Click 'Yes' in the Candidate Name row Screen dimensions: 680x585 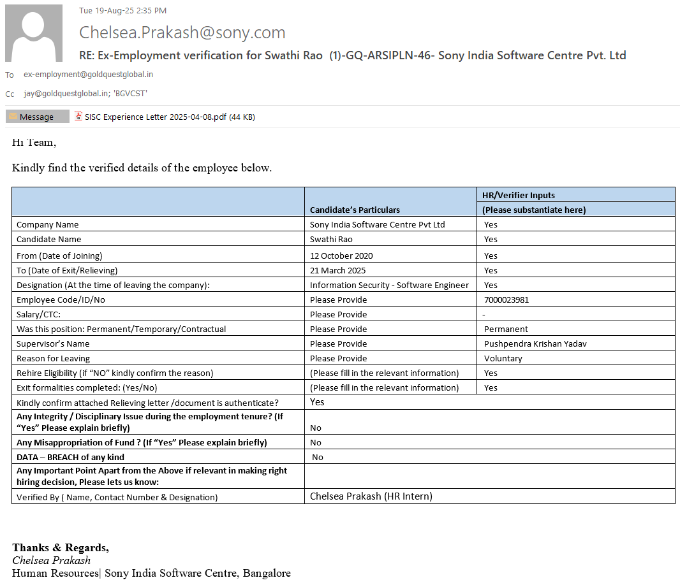pos(491,239)
